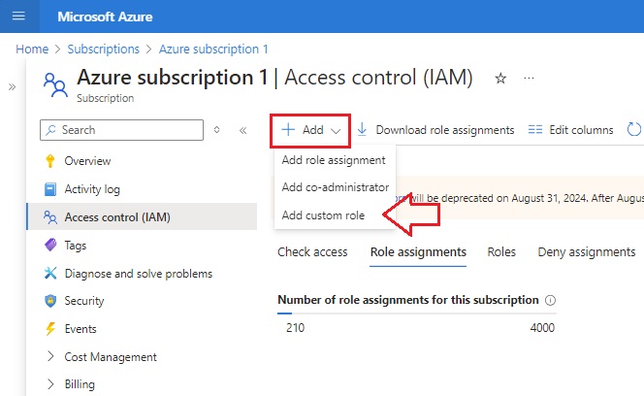Open the hamburger portal menu
This screenshot has height=396, width=644.
pos(18,16)
